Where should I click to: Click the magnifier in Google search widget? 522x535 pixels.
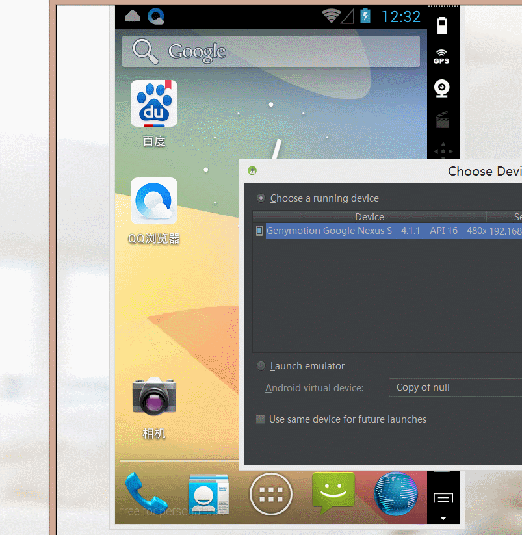tap(146, 51)
